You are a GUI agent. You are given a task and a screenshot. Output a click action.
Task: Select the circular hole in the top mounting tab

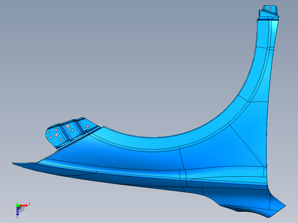[x=270, y=8]
